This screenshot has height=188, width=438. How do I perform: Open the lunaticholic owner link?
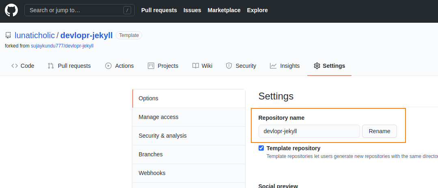tap(35, 35)
